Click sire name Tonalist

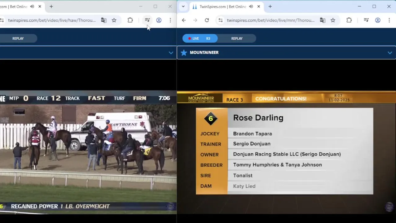coord(243,175)
